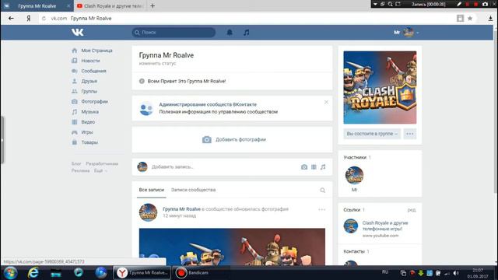
Task: Open Internet Explorer from taskbar
Action: click(x=33, y=273)
